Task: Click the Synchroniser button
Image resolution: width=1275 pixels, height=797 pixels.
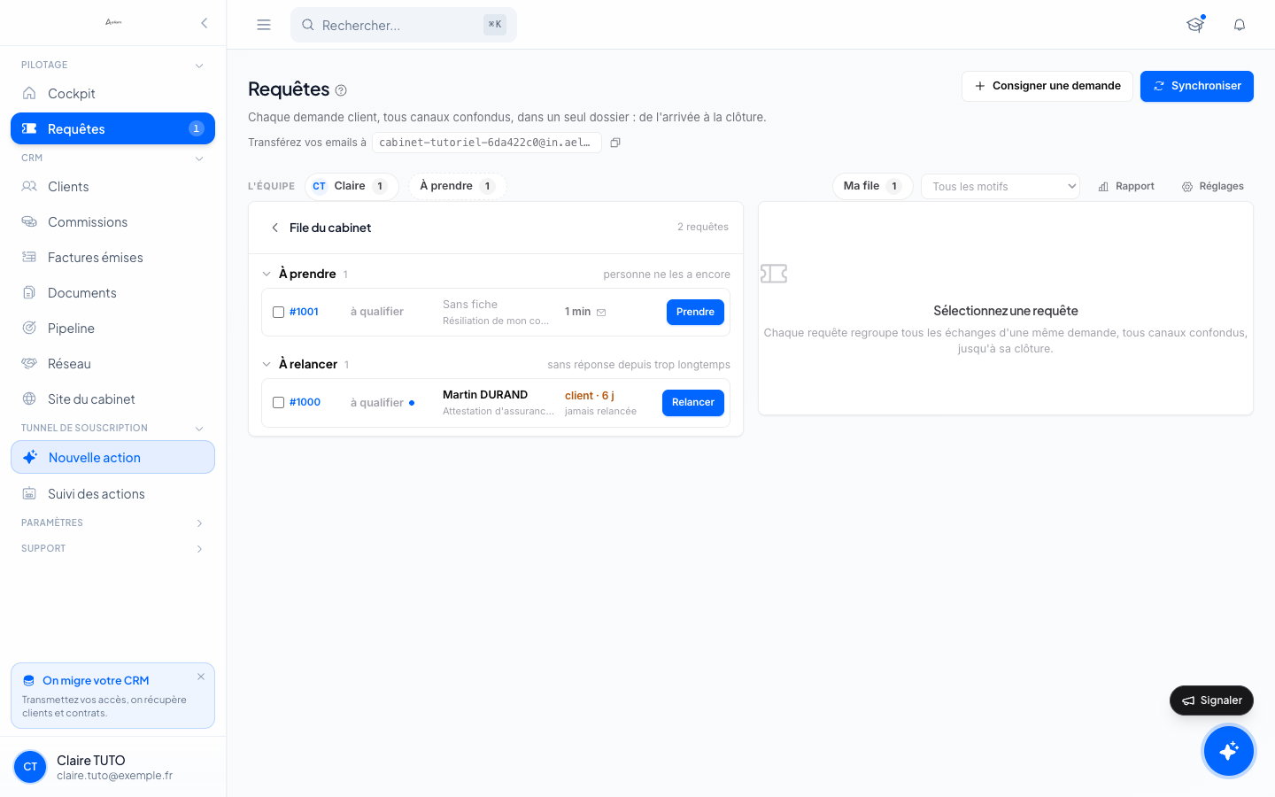Action: tap(1197, 86)
